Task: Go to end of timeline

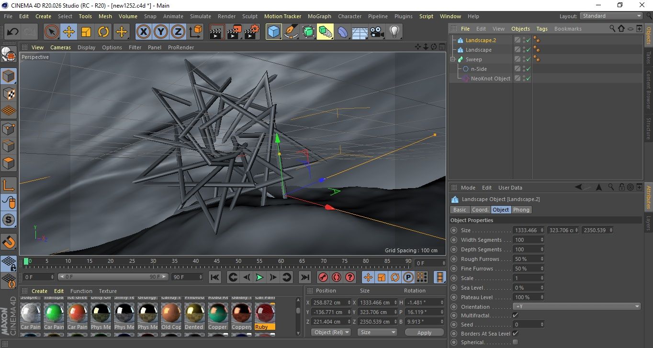Action: [305, 277]
